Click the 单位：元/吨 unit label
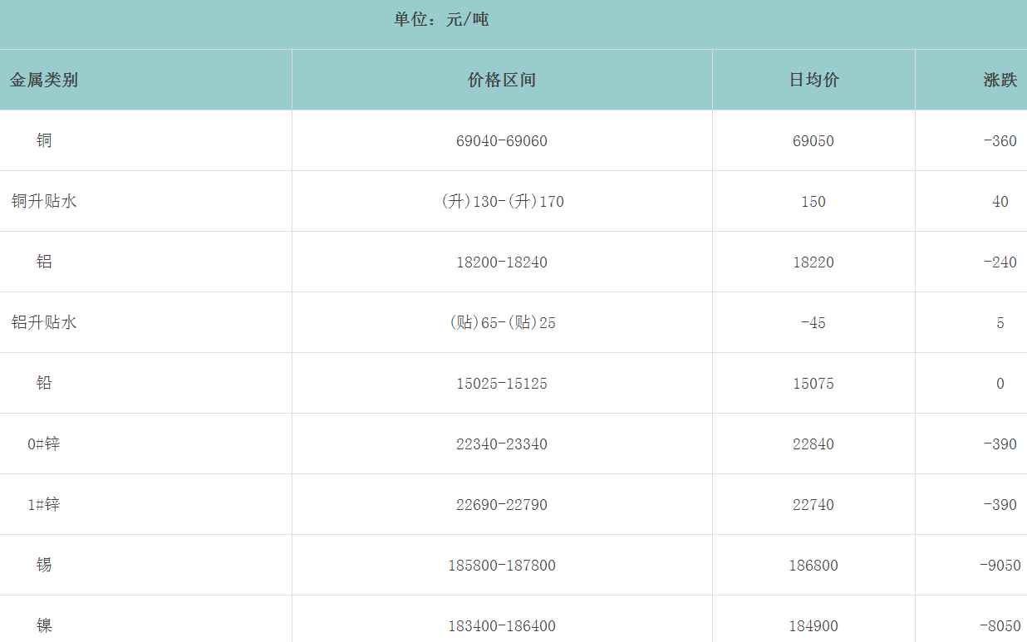The width and height of the screenshot is (1027, 642). click(x=441, y=19)
